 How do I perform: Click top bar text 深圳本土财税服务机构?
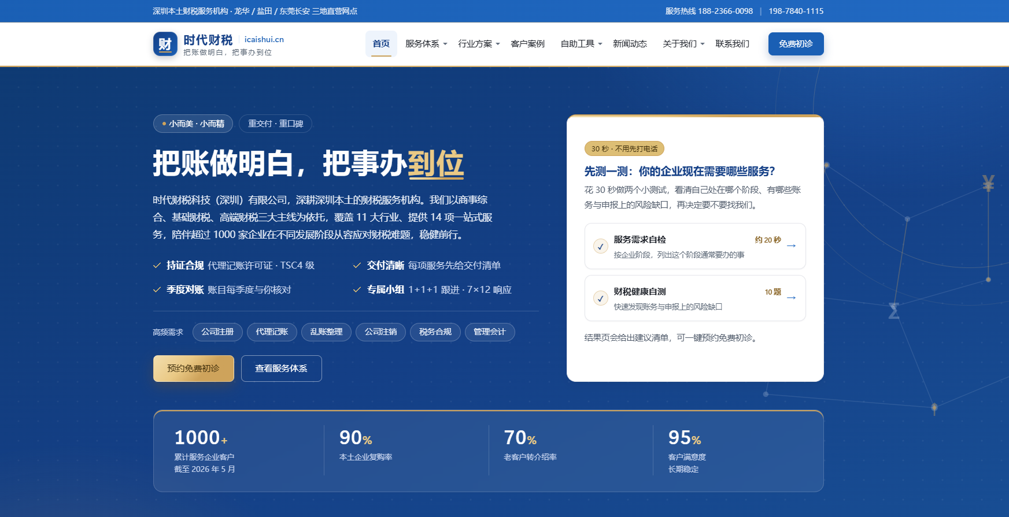pos(191,11)
